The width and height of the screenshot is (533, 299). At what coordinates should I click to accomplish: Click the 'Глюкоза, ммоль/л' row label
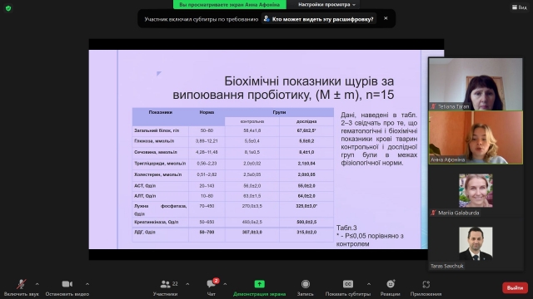tap(154, 141)
